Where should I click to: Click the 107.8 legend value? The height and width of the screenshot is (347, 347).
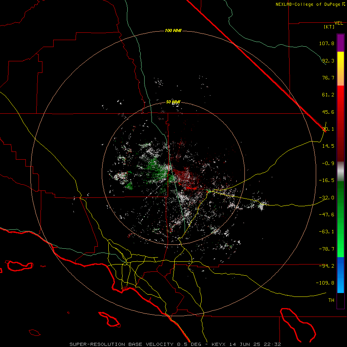pyautogui.click(x=327, y=43)
